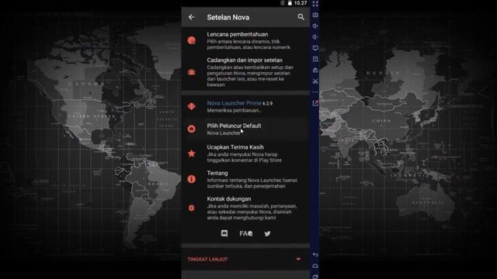This screenshot has width=497, height=279.
Task: Open Kontak dukungan support entry
Action: click(x=245, y=208)
